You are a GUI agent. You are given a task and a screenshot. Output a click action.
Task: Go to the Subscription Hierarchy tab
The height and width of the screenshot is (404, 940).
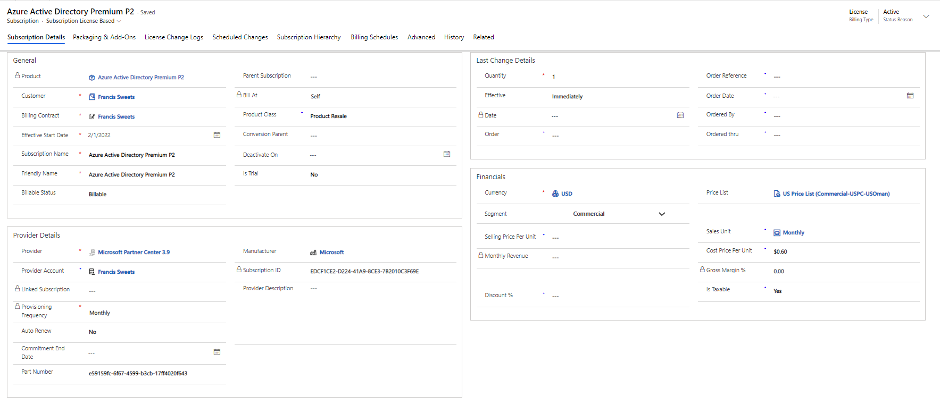click(309, 37)
